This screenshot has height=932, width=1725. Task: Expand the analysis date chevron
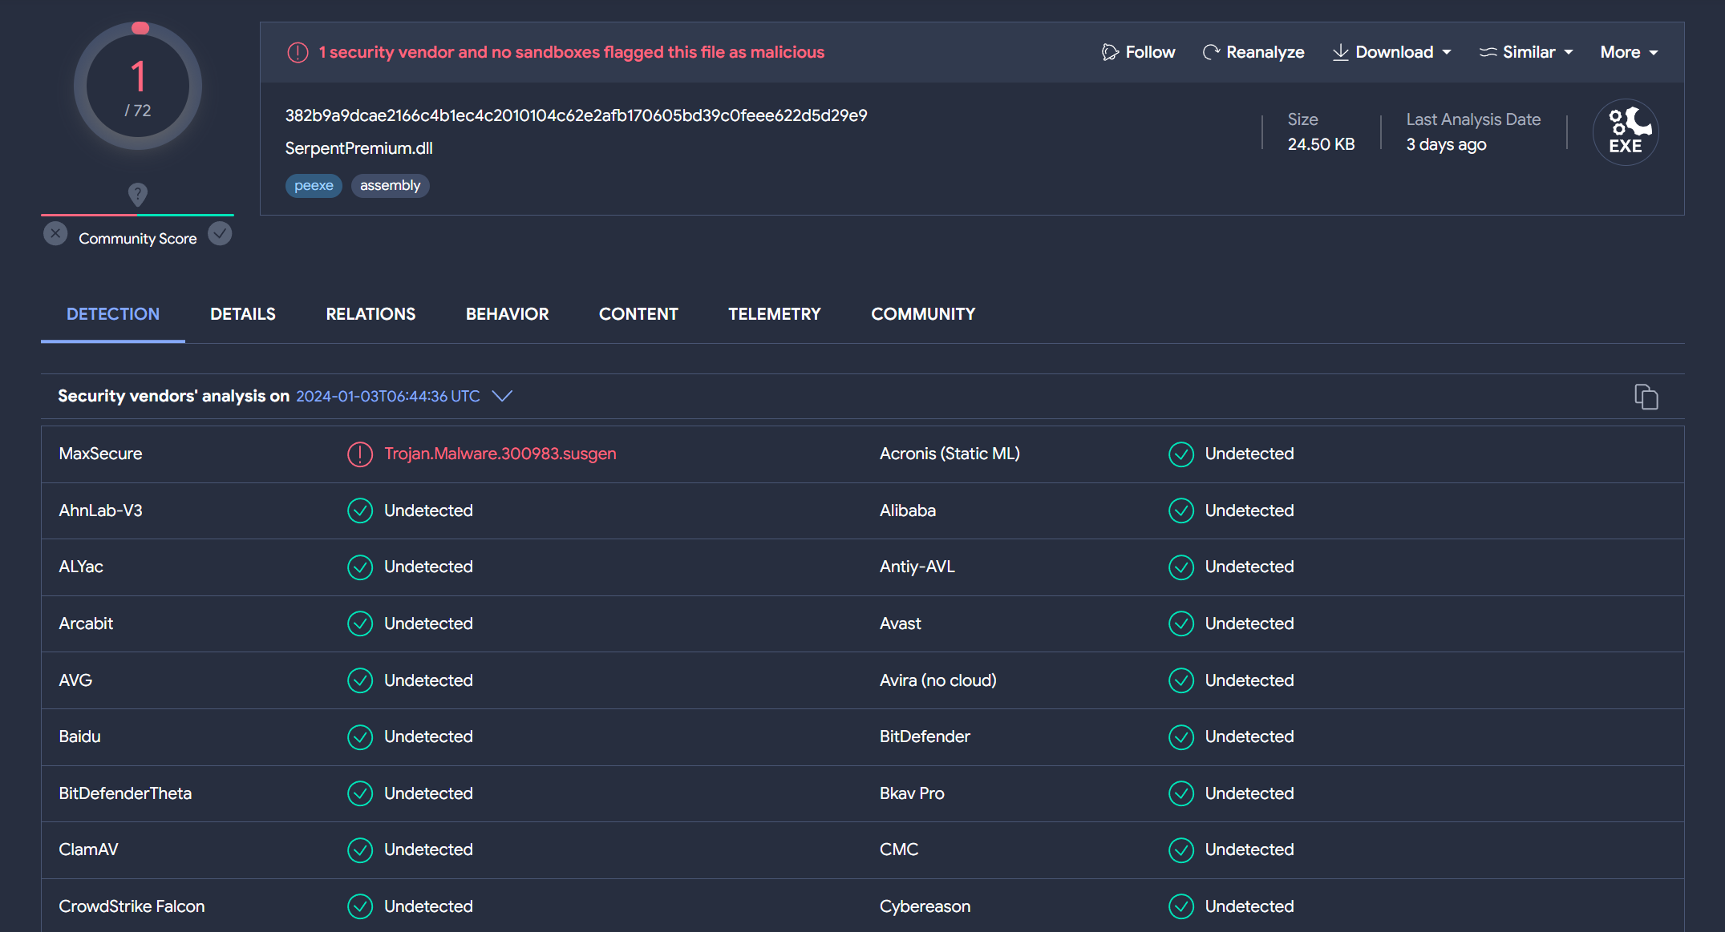[502, 396]
